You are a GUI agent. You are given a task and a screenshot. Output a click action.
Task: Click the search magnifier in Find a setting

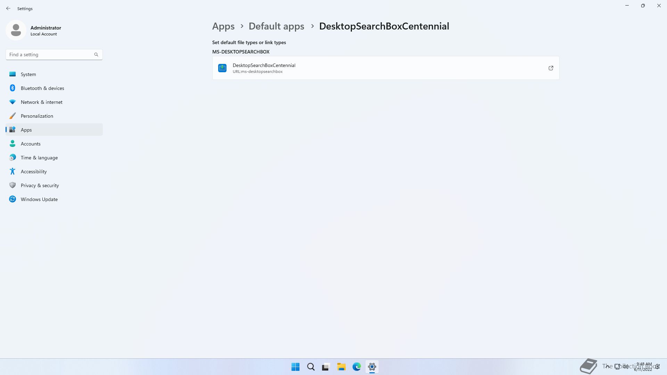click(x=96, y=55)
